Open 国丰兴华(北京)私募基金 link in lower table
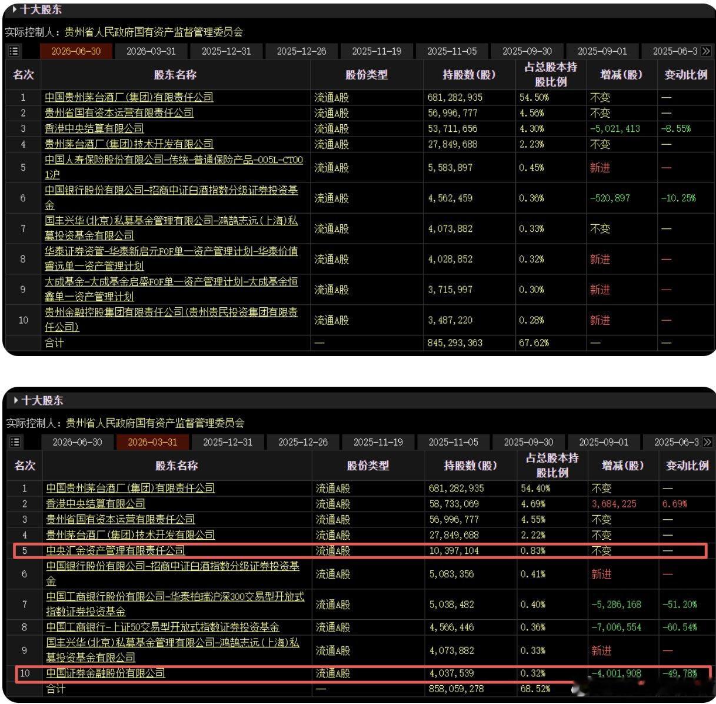Viewport: 716px width, 704px height. [x=173, y=650]
